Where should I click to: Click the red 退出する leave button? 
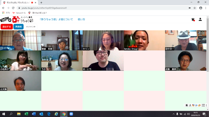click(x=7, y=27)
